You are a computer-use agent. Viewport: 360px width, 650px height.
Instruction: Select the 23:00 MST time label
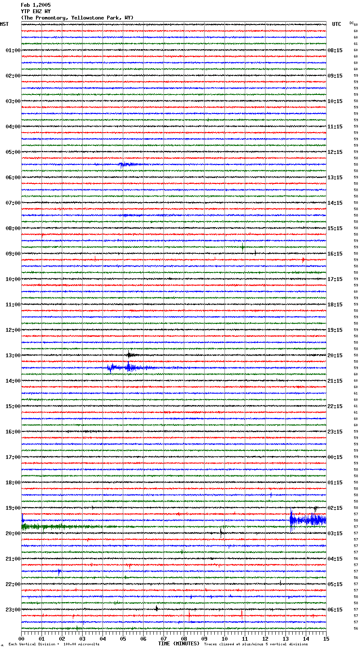[x=13, y=610]
